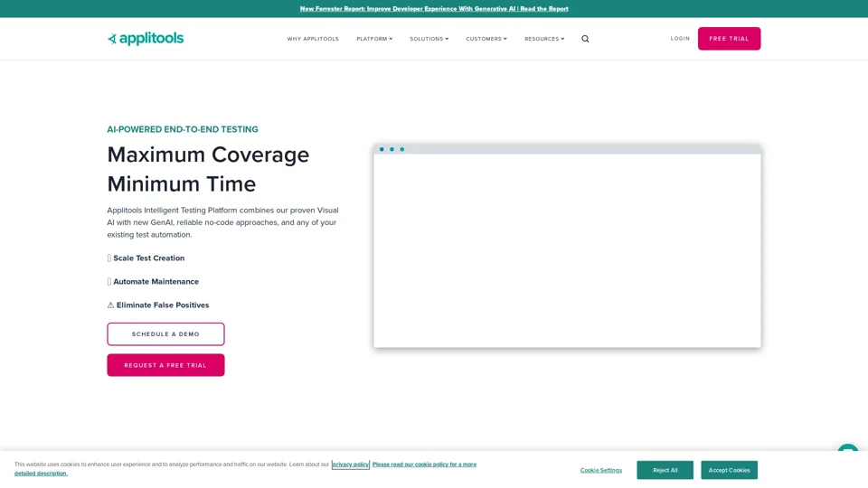Open Cookie Settings
Screen dimensions: 868x488
coord(601,470)
